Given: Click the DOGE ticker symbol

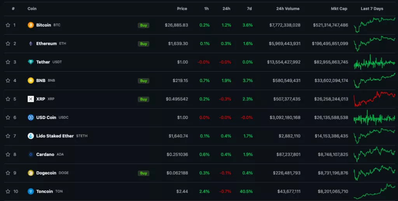Looking at the screenshot, I should tap(63, 173).
